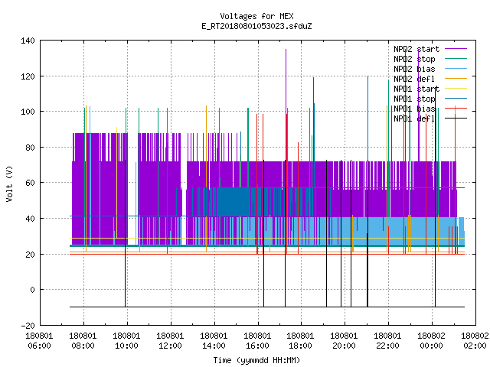Click the 22:00 x-axis time label
Image resolution: width=490 pixels, height=367 pixels.
pyautogui.click(x=388, y=346)
